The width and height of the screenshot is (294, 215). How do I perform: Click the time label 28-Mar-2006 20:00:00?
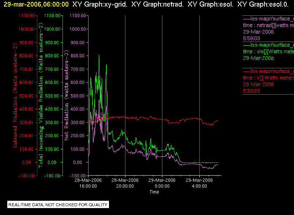coord(125,183)
